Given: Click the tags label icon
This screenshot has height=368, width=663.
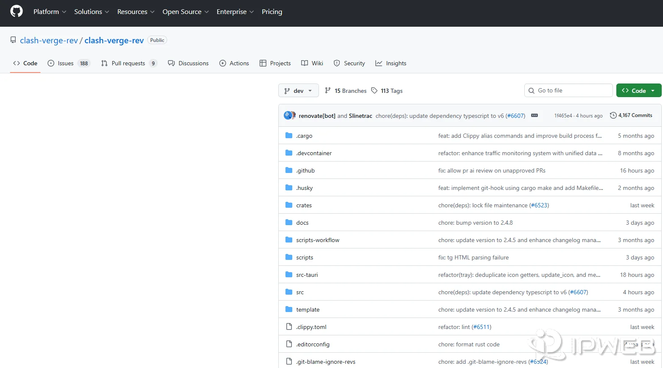Looking at the screenshot, I should (374, 91).
